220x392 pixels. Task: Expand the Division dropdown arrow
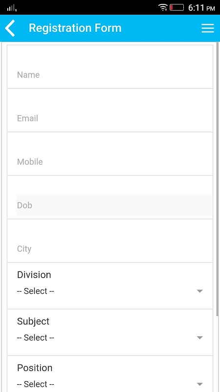[200, 291]
